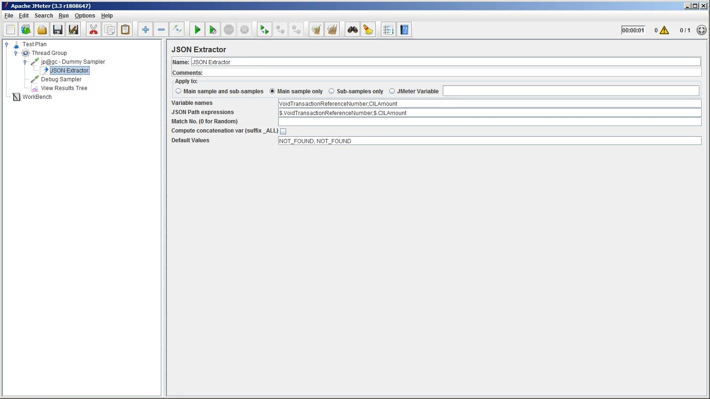Select 'jp@gc - Dummy Sampler' tree node

click(x=73, y=62)
